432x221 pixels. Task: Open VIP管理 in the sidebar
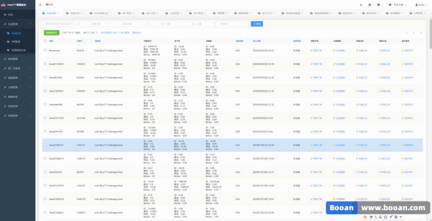point(16,41)
